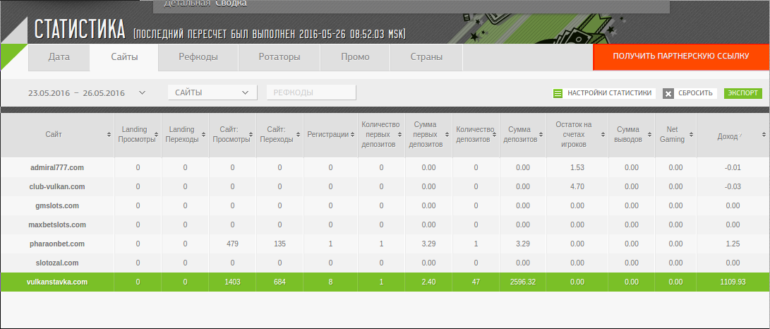Sort by Landing Переходы column arrows

coord(204,135)
